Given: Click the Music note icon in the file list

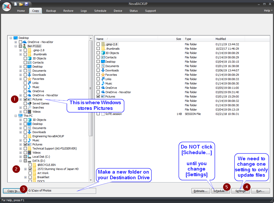Looking at the screenshot, I should coord(103,83).
